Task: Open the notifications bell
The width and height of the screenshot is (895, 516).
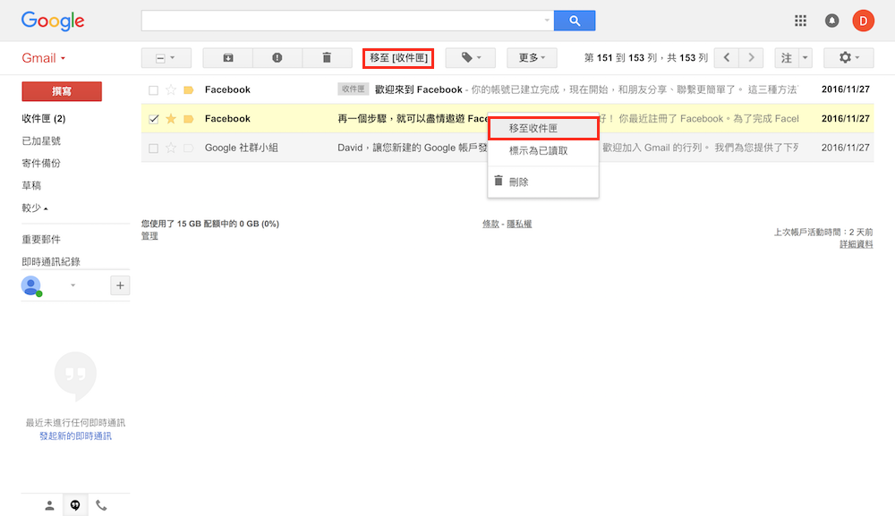Action: 831,21
